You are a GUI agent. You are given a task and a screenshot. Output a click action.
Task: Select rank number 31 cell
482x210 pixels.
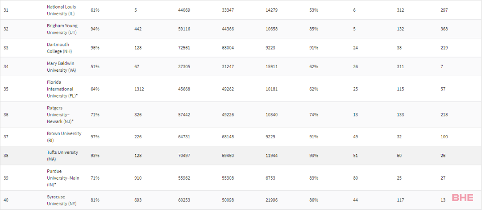pos(6,10)
